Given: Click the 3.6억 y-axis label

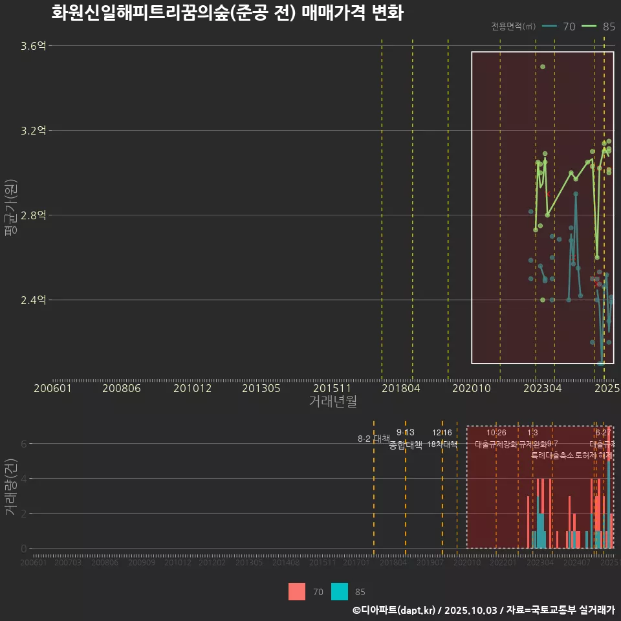Looking at the screenshot, I should 34,46.
